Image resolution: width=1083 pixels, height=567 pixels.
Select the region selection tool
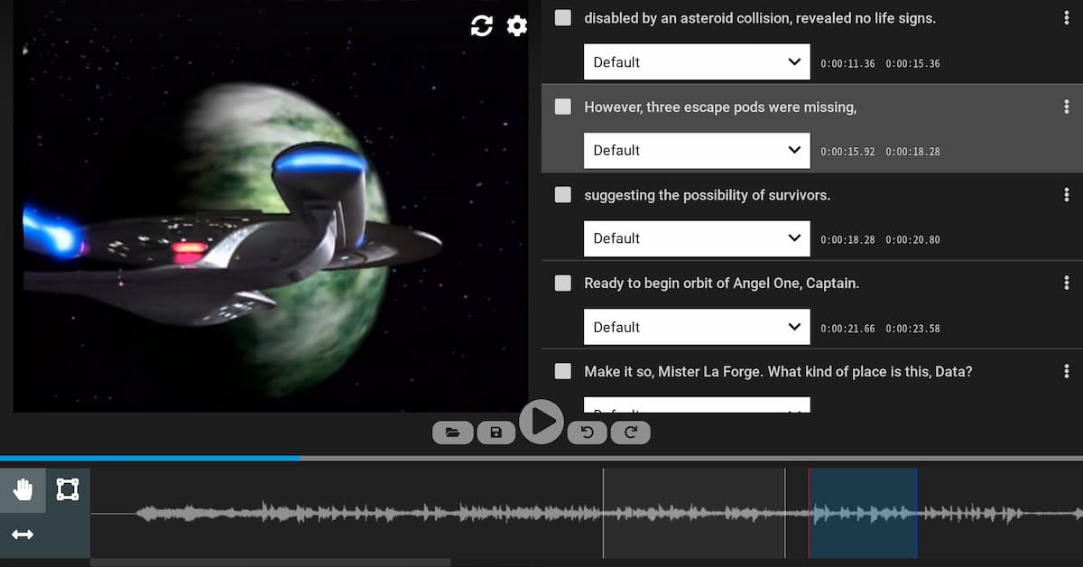point(68,489)
